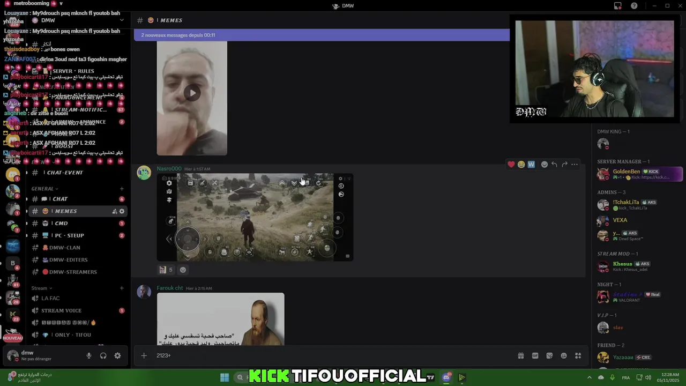The height and width of the screenshot is (386, 686).
Task: Open the DMW KING member avatar
Action: [603, 144]
